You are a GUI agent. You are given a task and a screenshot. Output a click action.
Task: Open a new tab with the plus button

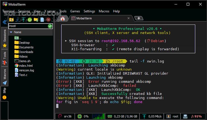click(x=139, y=18)
